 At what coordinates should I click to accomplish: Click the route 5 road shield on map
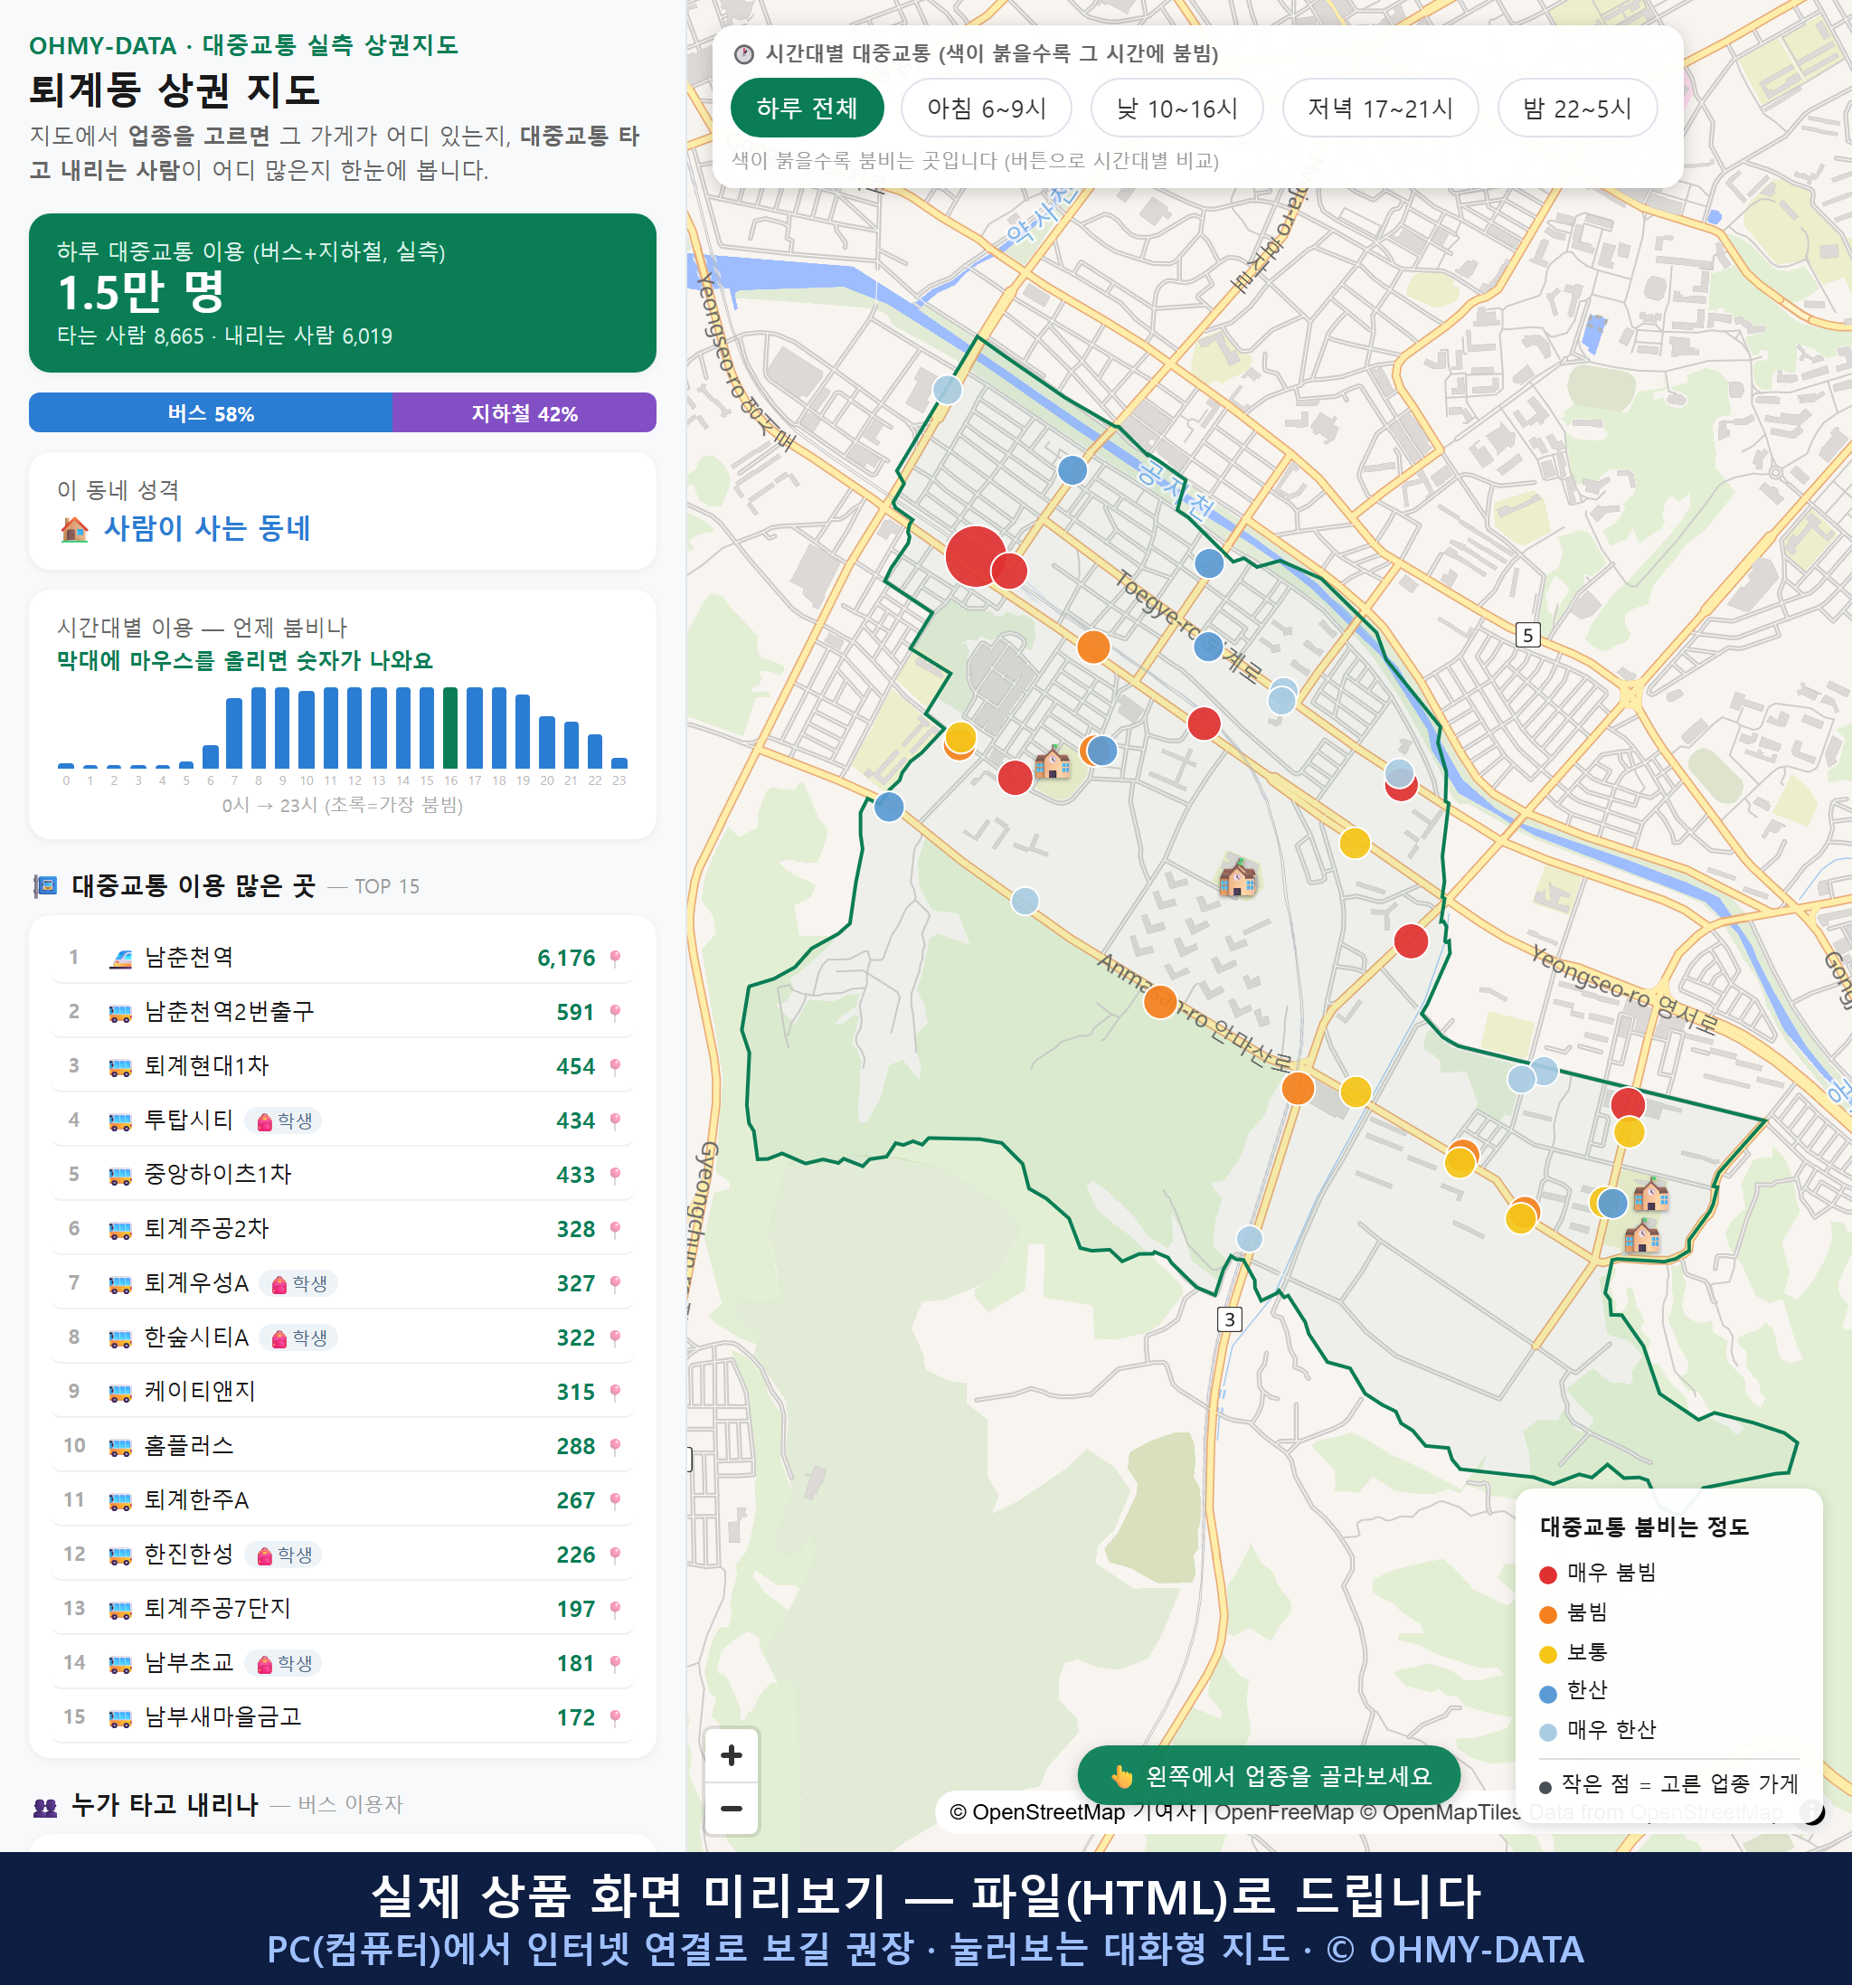point(1527,635)
